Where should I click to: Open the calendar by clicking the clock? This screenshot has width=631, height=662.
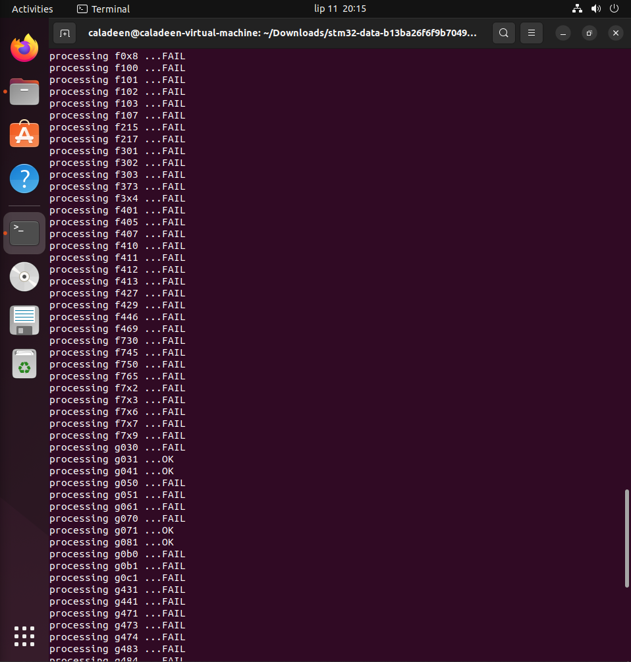tap(340, 9)
